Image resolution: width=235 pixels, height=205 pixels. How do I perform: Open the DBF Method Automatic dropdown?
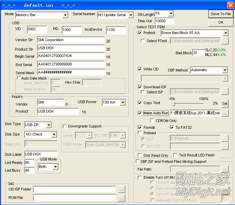209,70
